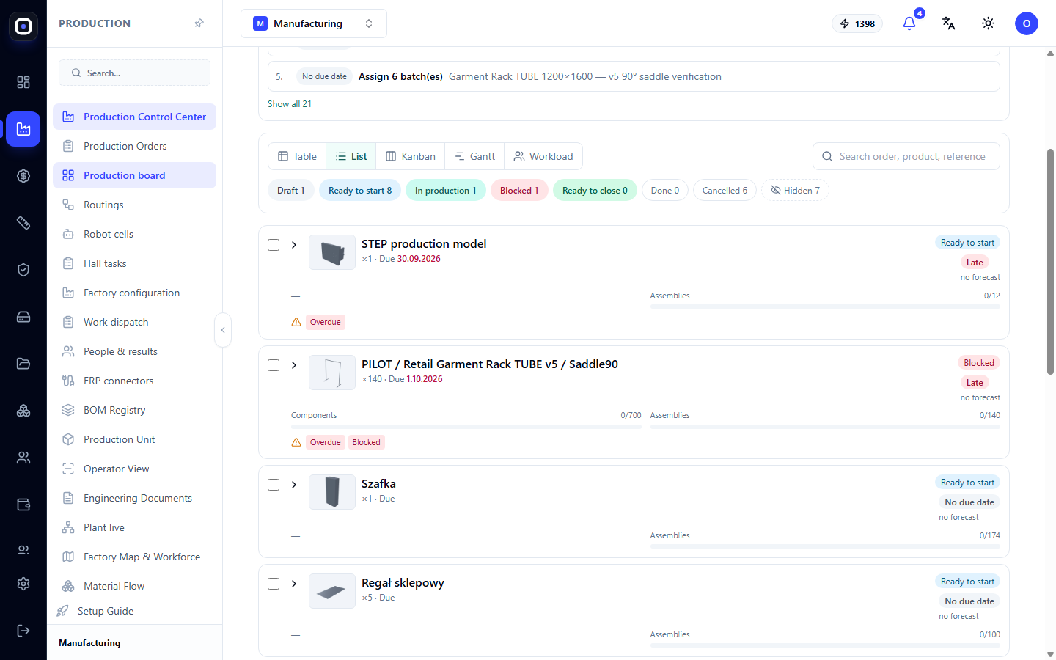Open Robot cells in sidebar

(134, 234)
